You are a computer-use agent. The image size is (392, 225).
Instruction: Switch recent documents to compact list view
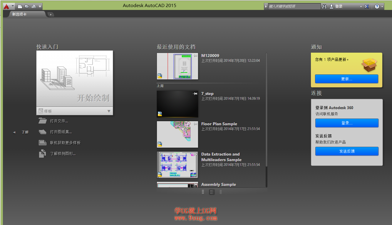click(x=220, y=192)
